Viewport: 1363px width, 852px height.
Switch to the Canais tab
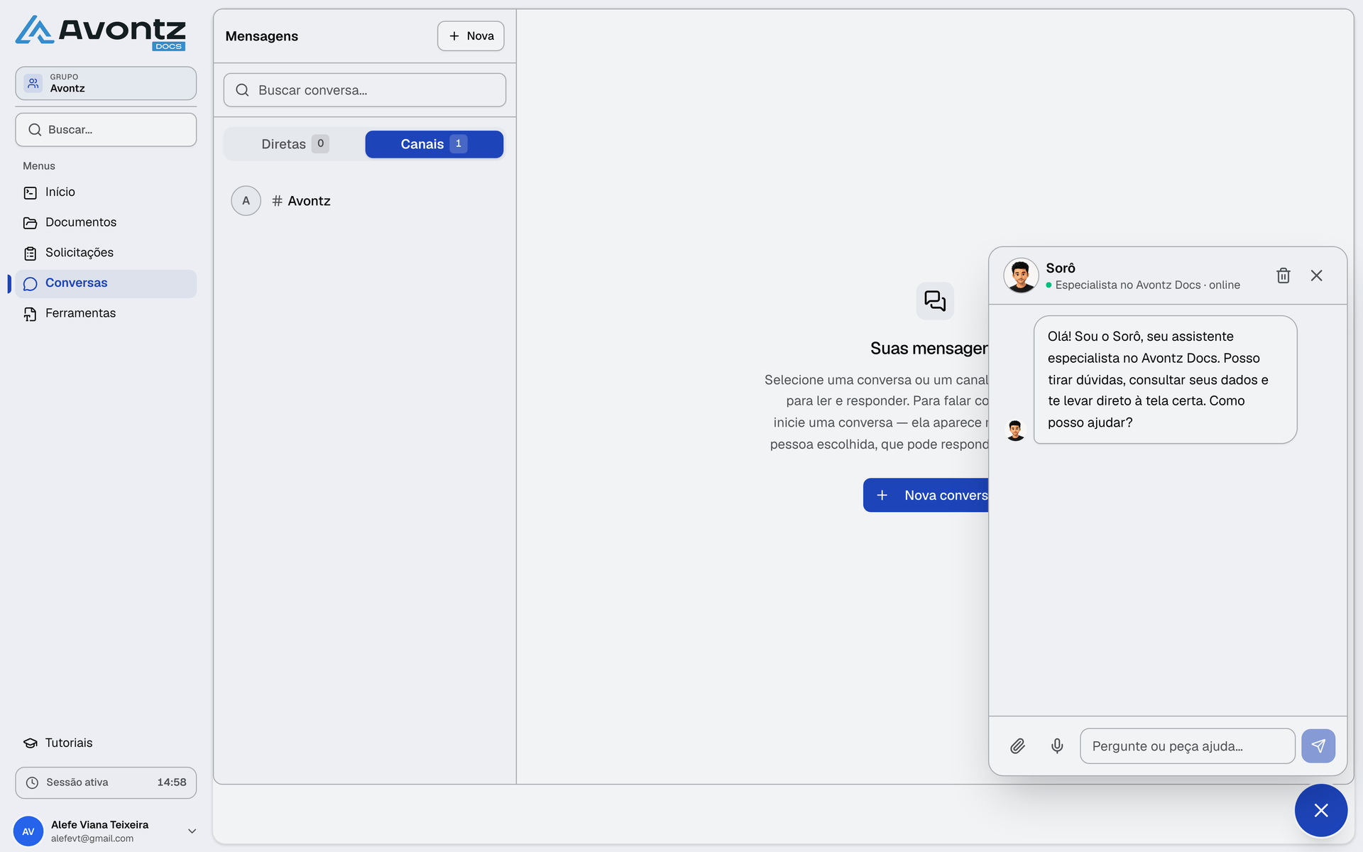434,144
